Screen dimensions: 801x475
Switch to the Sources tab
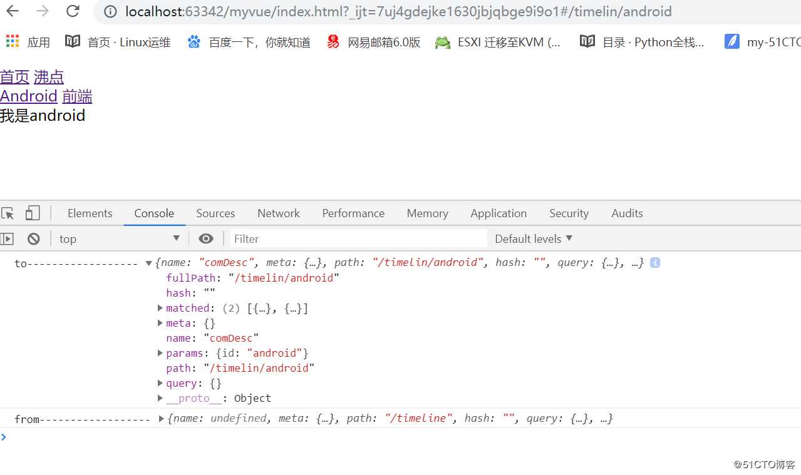(215, 213)
